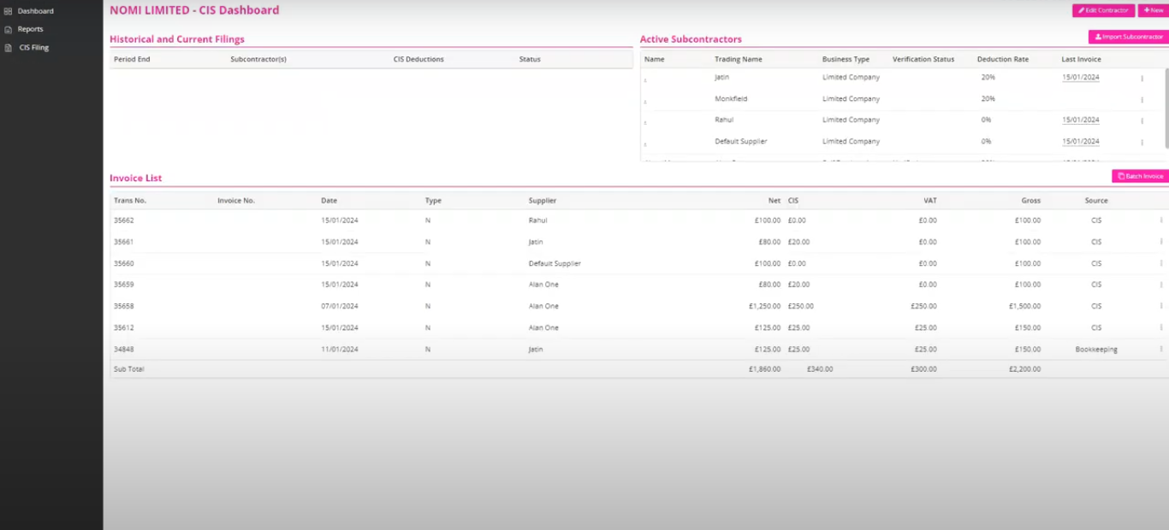
Task: Click the Verification Status column header
Action: 923,59
